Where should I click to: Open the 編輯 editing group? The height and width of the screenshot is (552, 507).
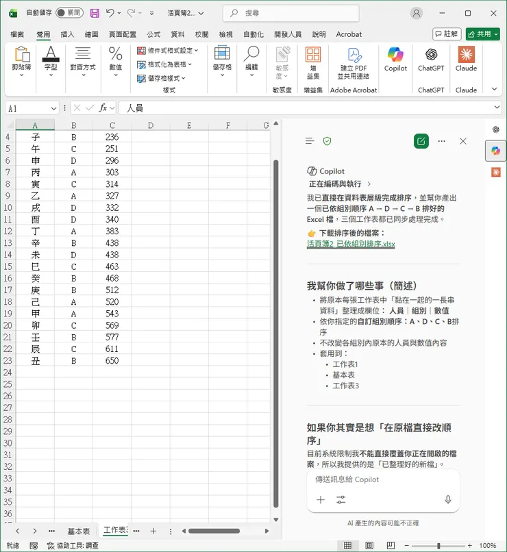coord(251,62)
